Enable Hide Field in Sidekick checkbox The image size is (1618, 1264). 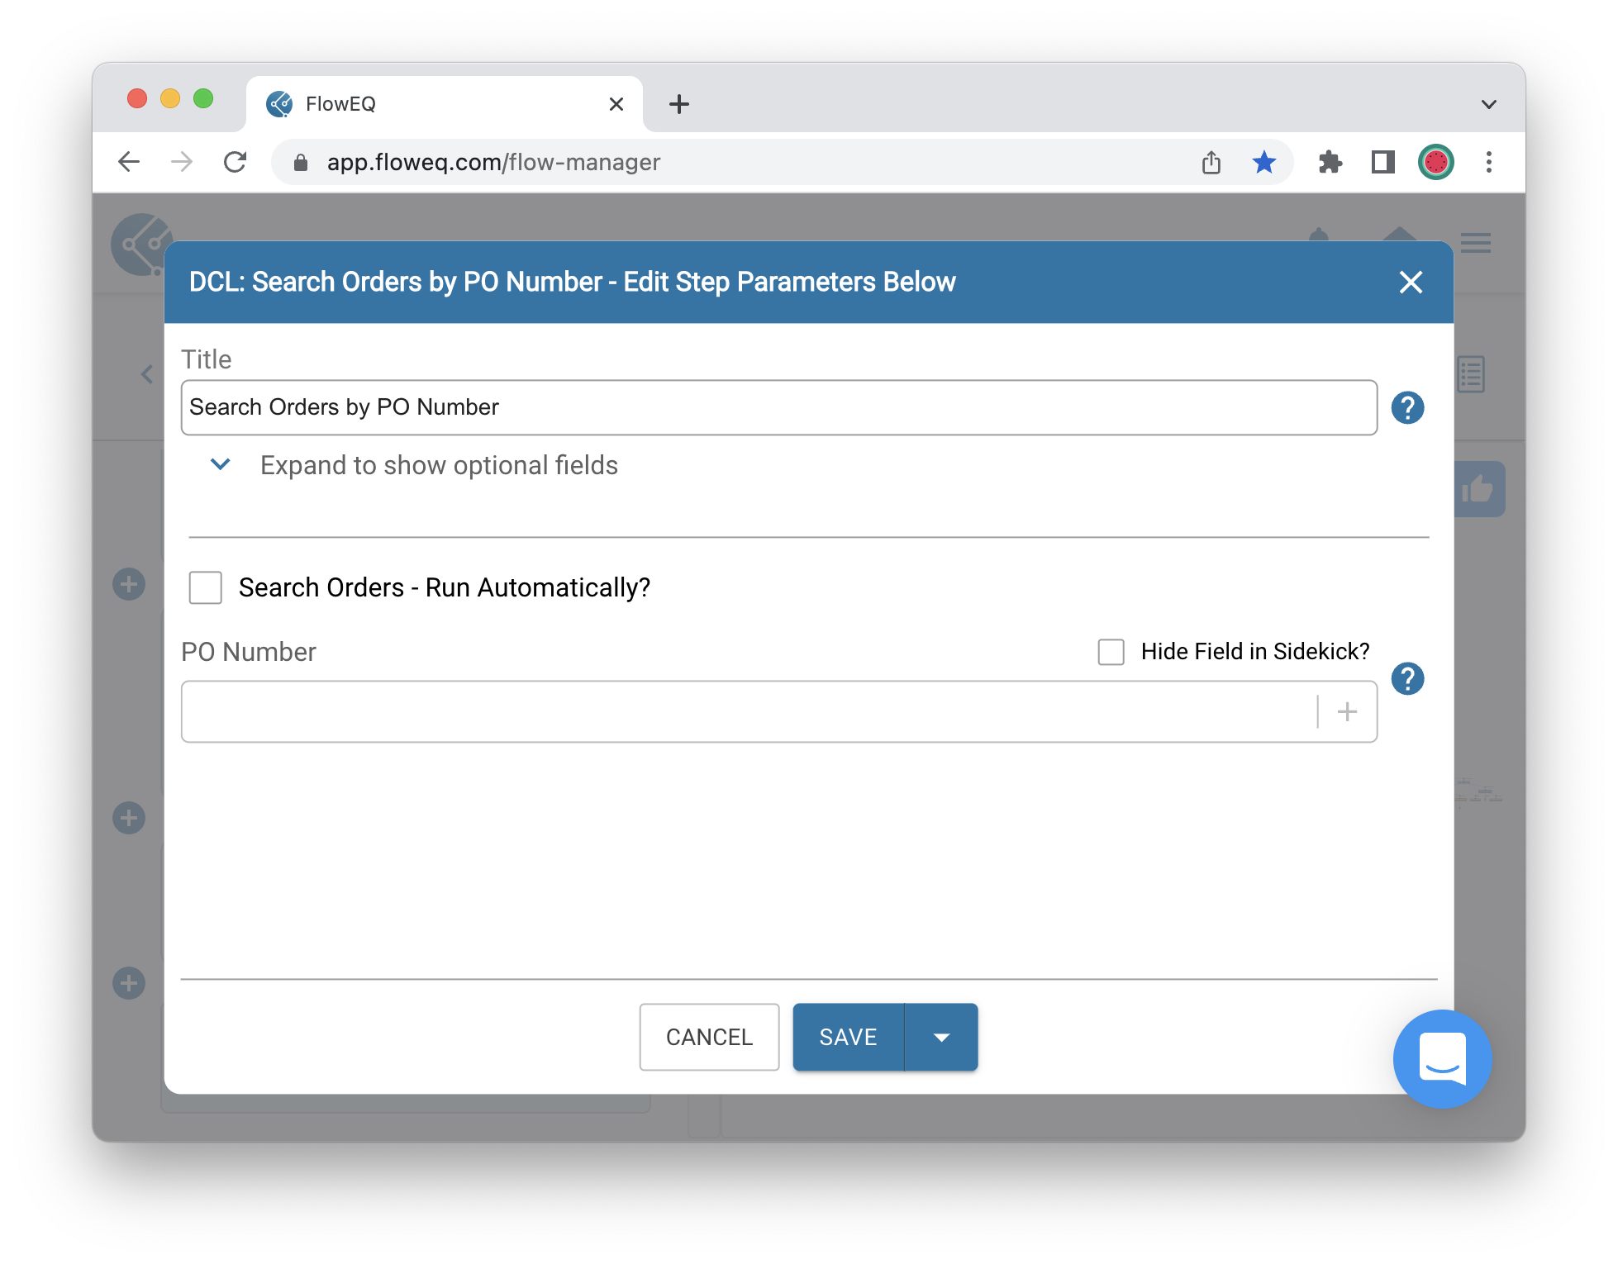tap(1112, 651)
